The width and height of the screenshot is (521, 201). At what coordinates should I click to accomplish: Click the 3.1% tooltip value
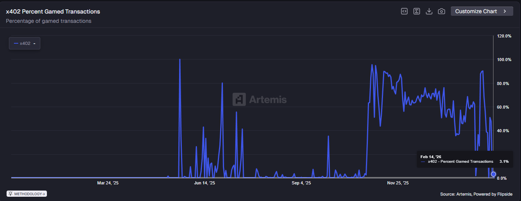504,161
